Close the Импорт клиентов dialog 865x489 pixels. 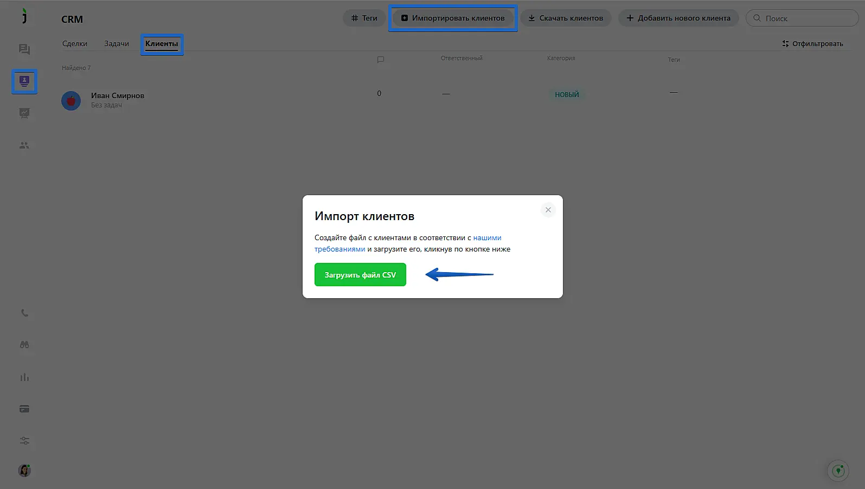click(548, 210)
